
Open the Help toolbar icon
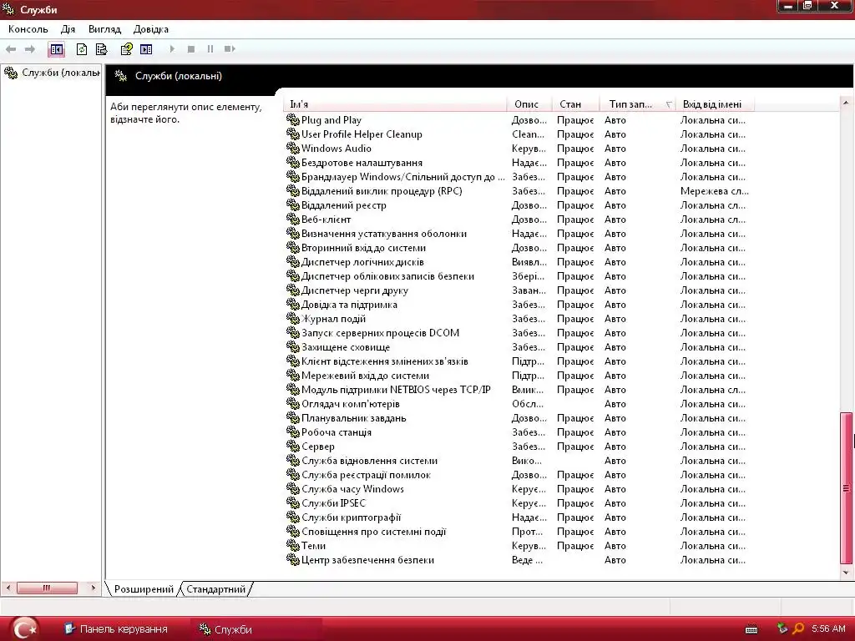click(127, 49)
